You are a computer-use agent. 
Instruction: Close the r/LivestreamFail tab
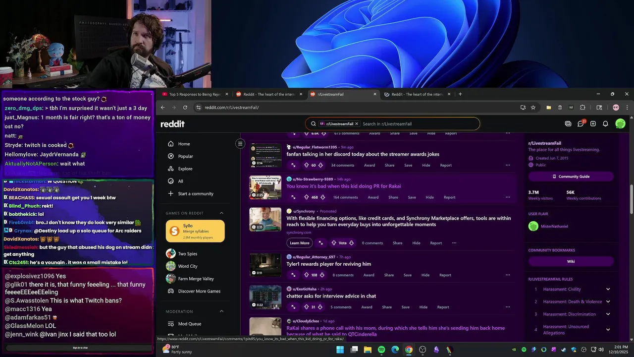[375, 94]
